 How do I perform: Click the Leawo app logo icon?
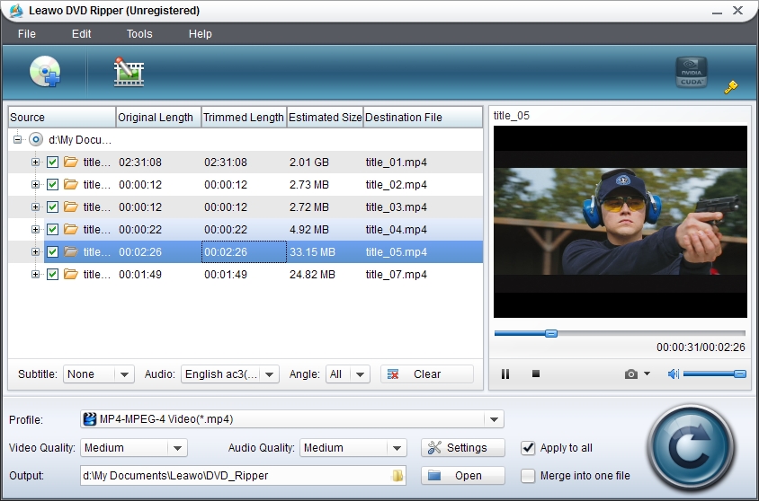16,11
